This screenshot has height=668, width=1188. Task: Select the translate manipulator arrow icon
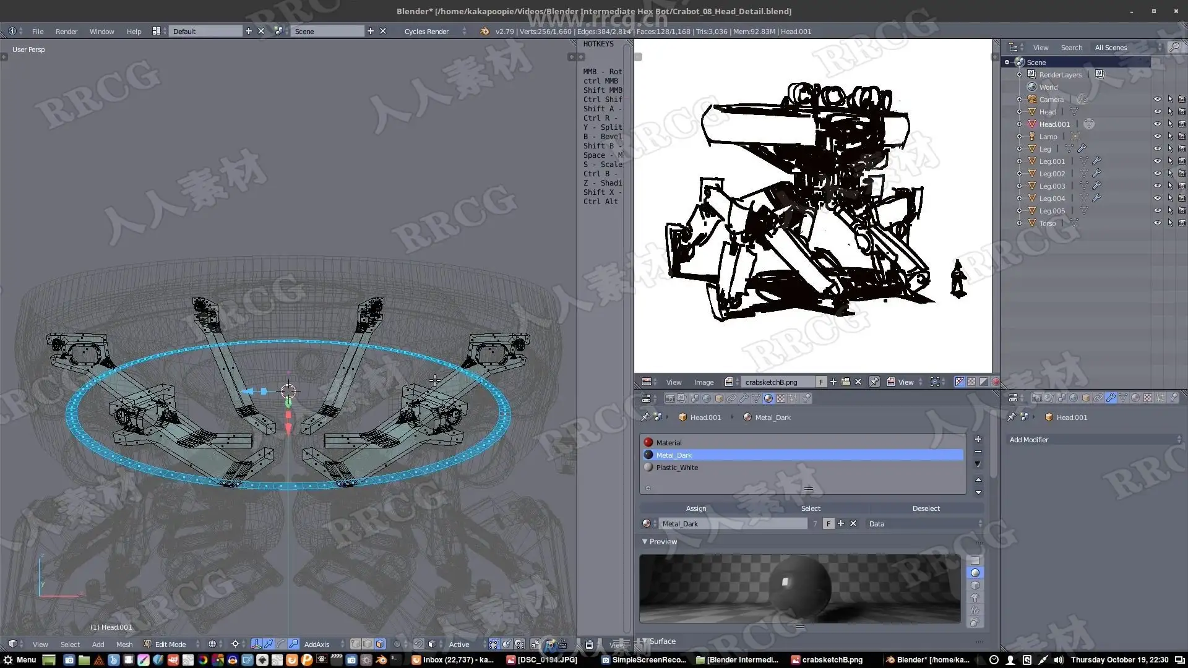click(269, 644)
